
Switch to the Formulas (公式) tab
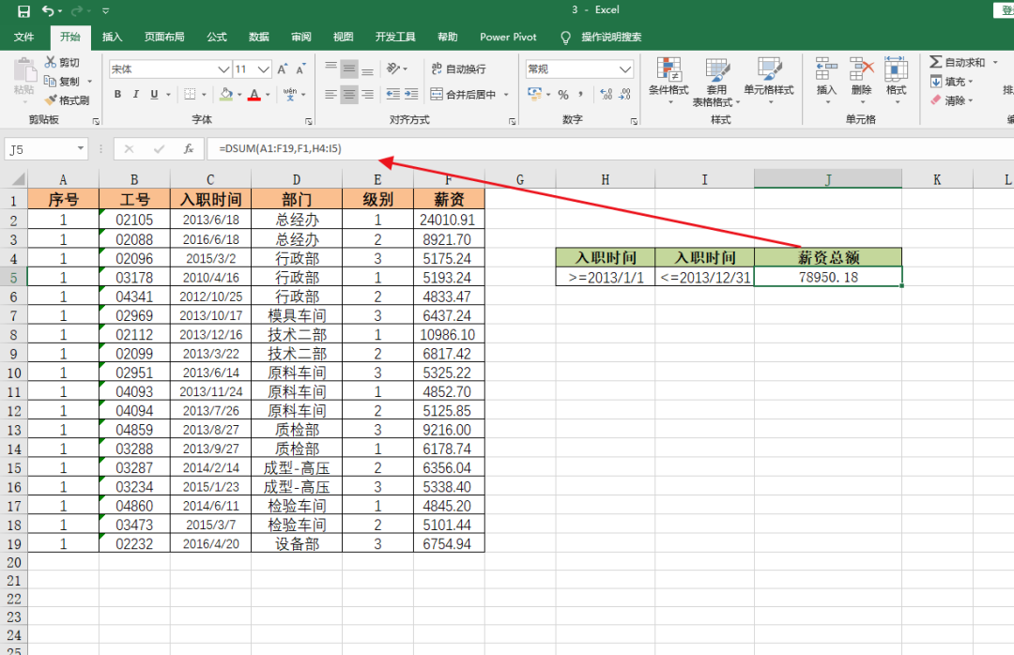tap(217, 37)
